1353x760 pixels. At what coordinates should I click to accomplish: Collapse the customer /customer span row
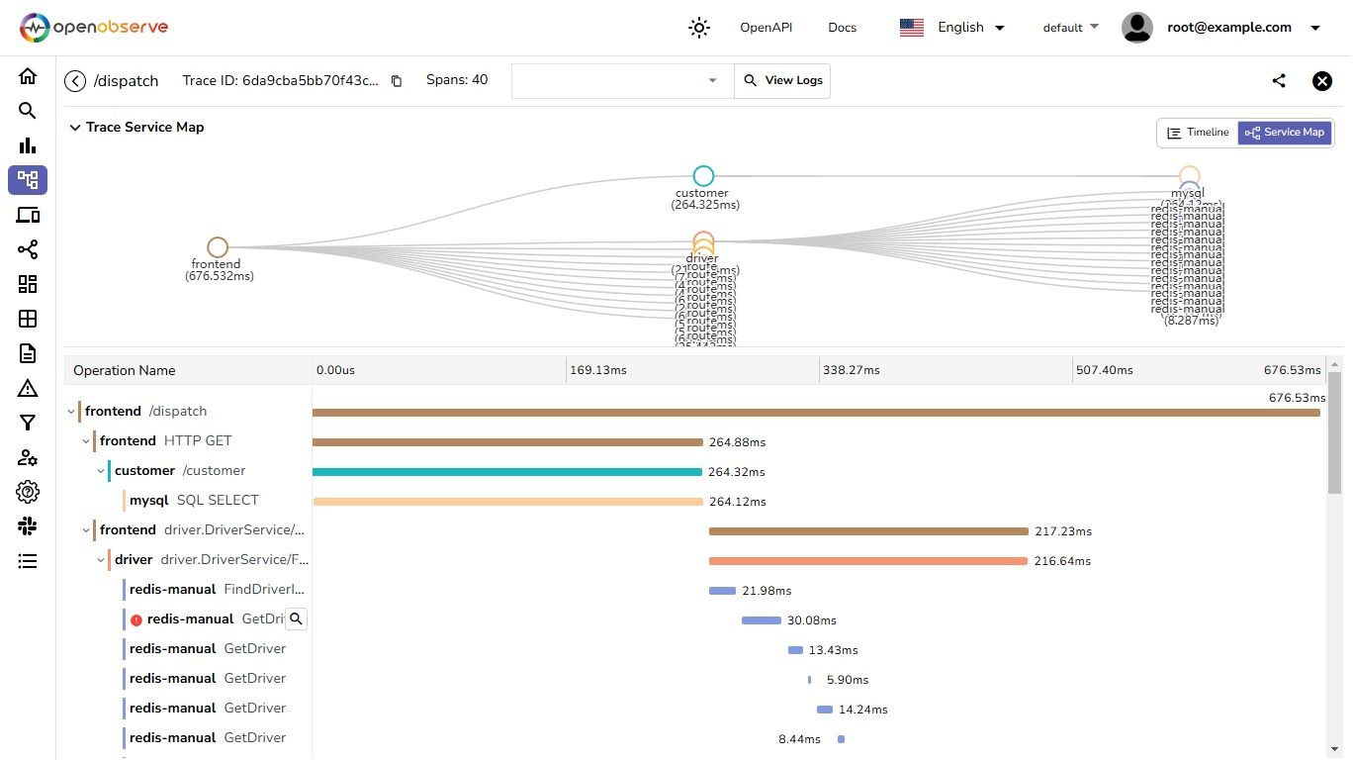coord(101,471)
